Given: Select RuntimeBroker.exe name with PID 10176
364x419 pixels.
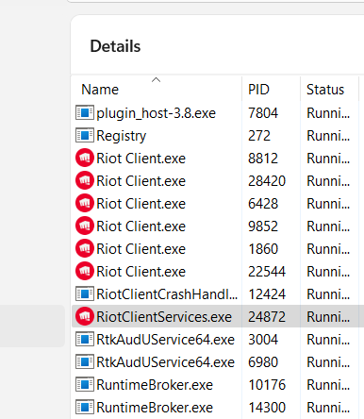Looking at the screenshot, I should tap(155, 385).
